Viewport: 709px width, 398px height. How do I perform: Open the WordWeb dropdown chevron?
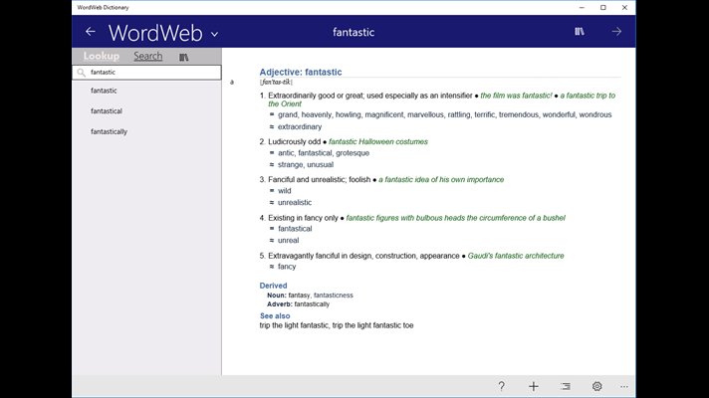point(215,34)
